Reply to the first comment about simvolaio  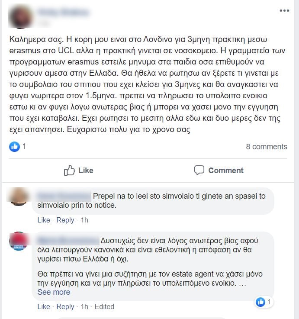[65, 220]
